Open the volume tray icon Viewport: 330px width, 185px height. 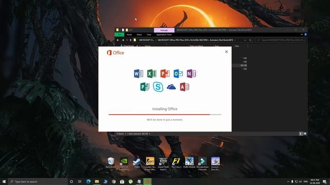click(x=300, y=181)
